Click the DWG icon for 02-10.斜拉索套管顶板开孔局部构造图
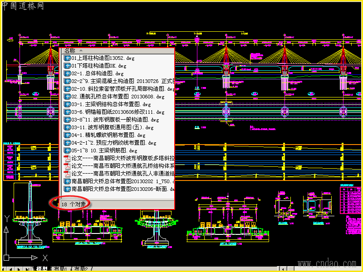The height and width of the screenshot is (272, 363). pos(67,89)
